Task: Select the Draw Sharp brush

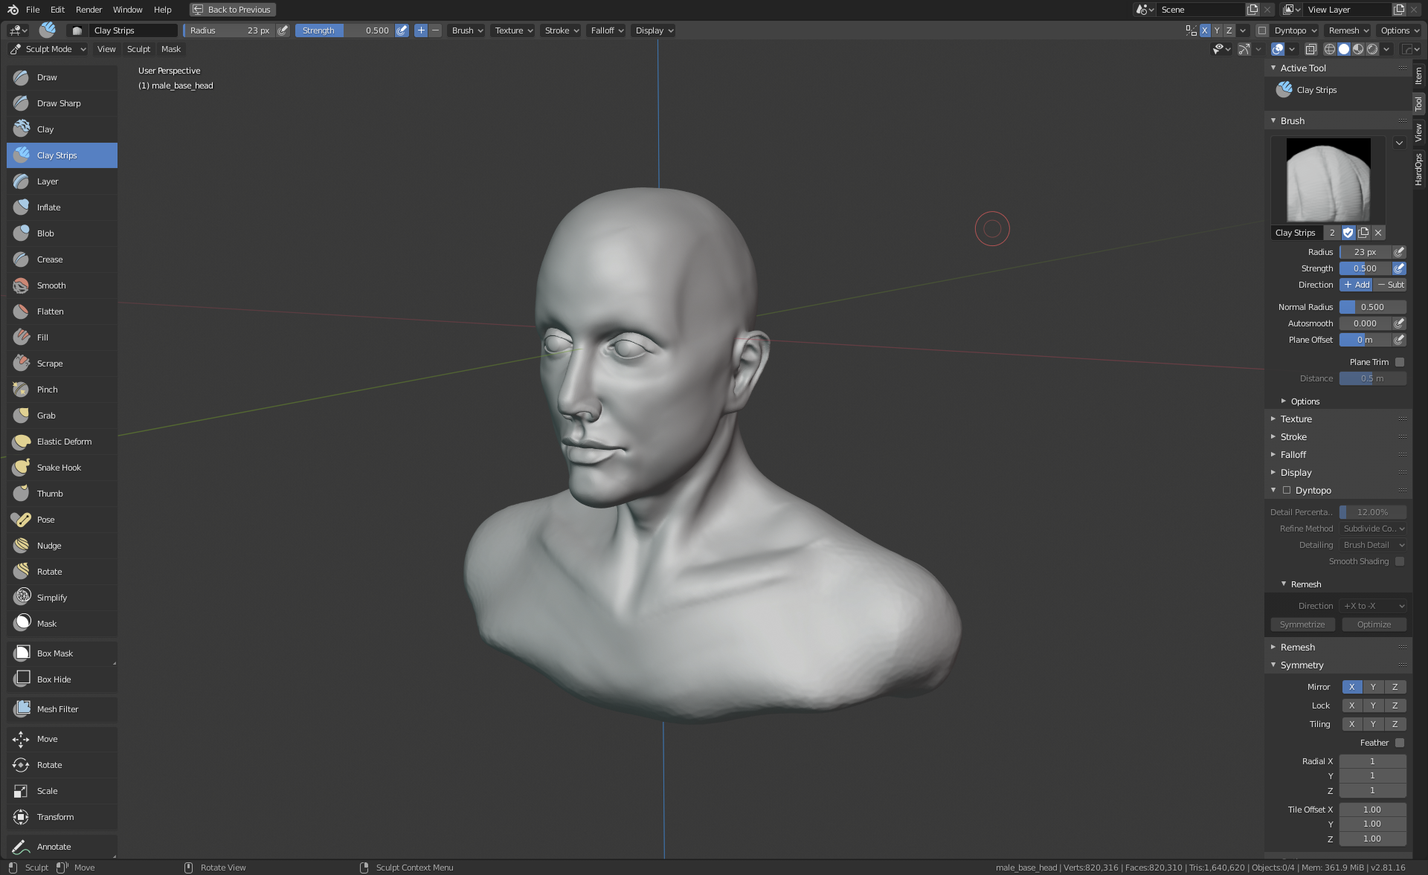Action: point(59,103)
